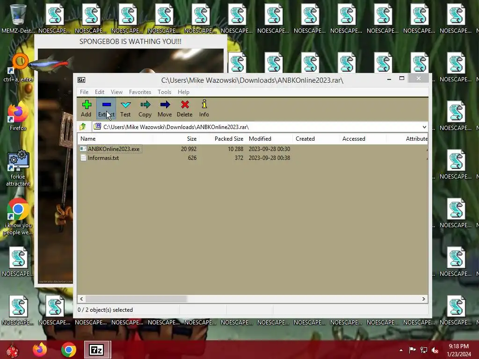The image size is (479, 359).
Task: Open the Help menu
Action: (183, 92)
